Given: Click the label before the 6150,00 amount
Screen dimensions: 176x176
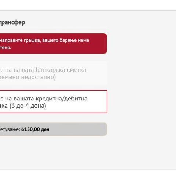Looking at the screenshot, I should (10, 129).
